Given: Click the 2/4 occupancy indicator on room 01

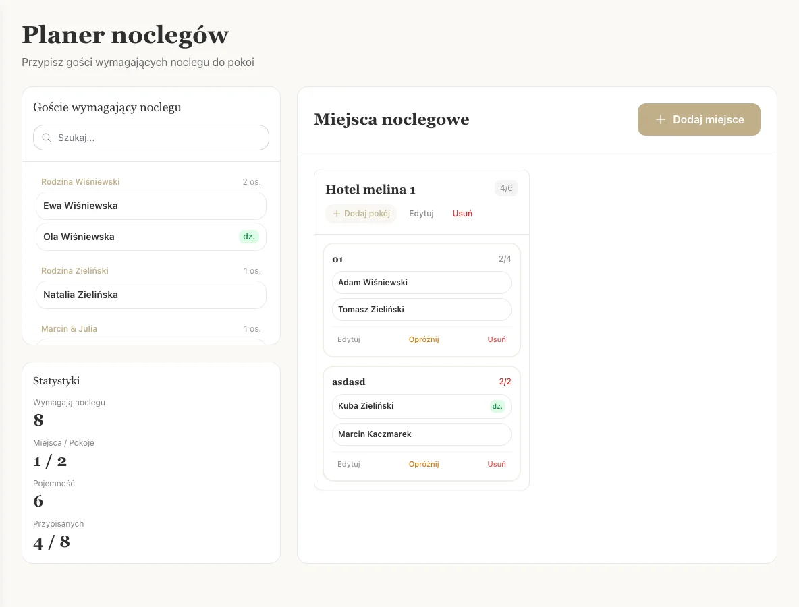Looking at the screenshot, I should 504,258.
